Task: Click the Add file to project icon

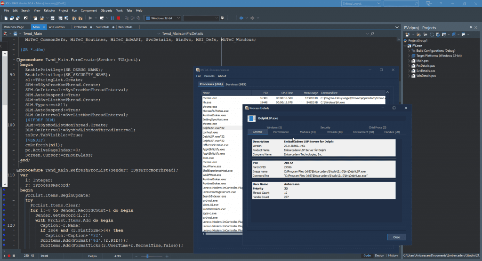Action: click(74, 18)
